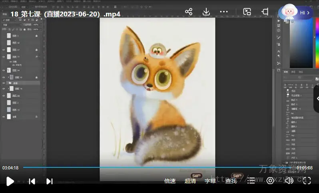The image size is (319, 193).
Task: Toggle the volume speaker icon
Action: (x=289, y=181)
